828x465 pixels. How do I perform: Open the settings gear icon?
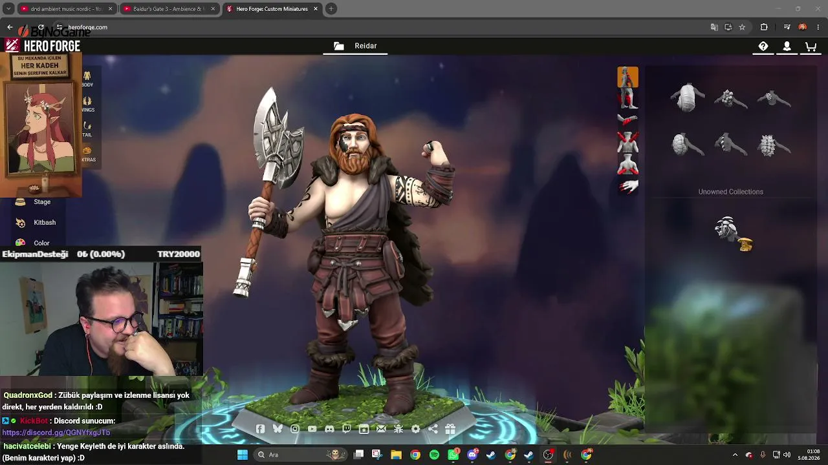[415, 429]
